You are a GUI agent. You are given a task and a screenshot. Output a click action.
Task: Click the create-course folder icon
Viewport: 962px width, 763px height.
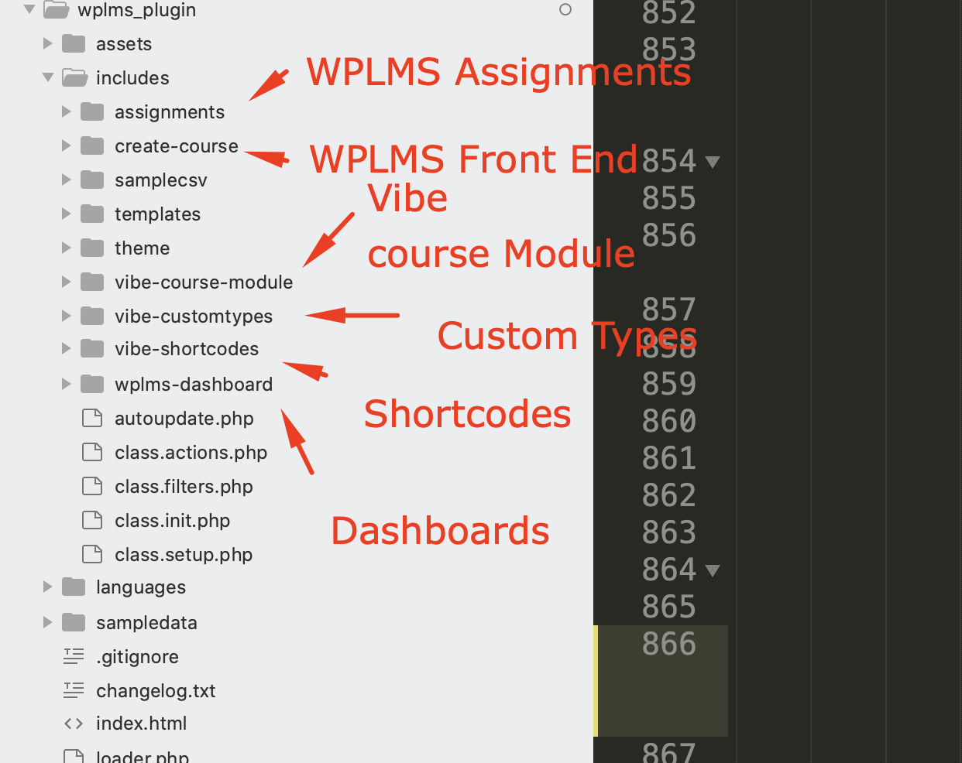pyautogui.click(x=92, y=145)
